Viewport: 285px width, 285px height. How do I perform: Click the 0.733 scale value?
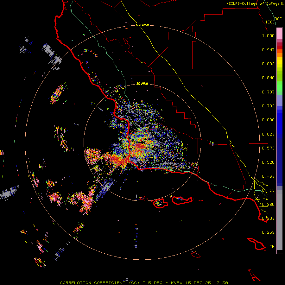coord(268,106)
